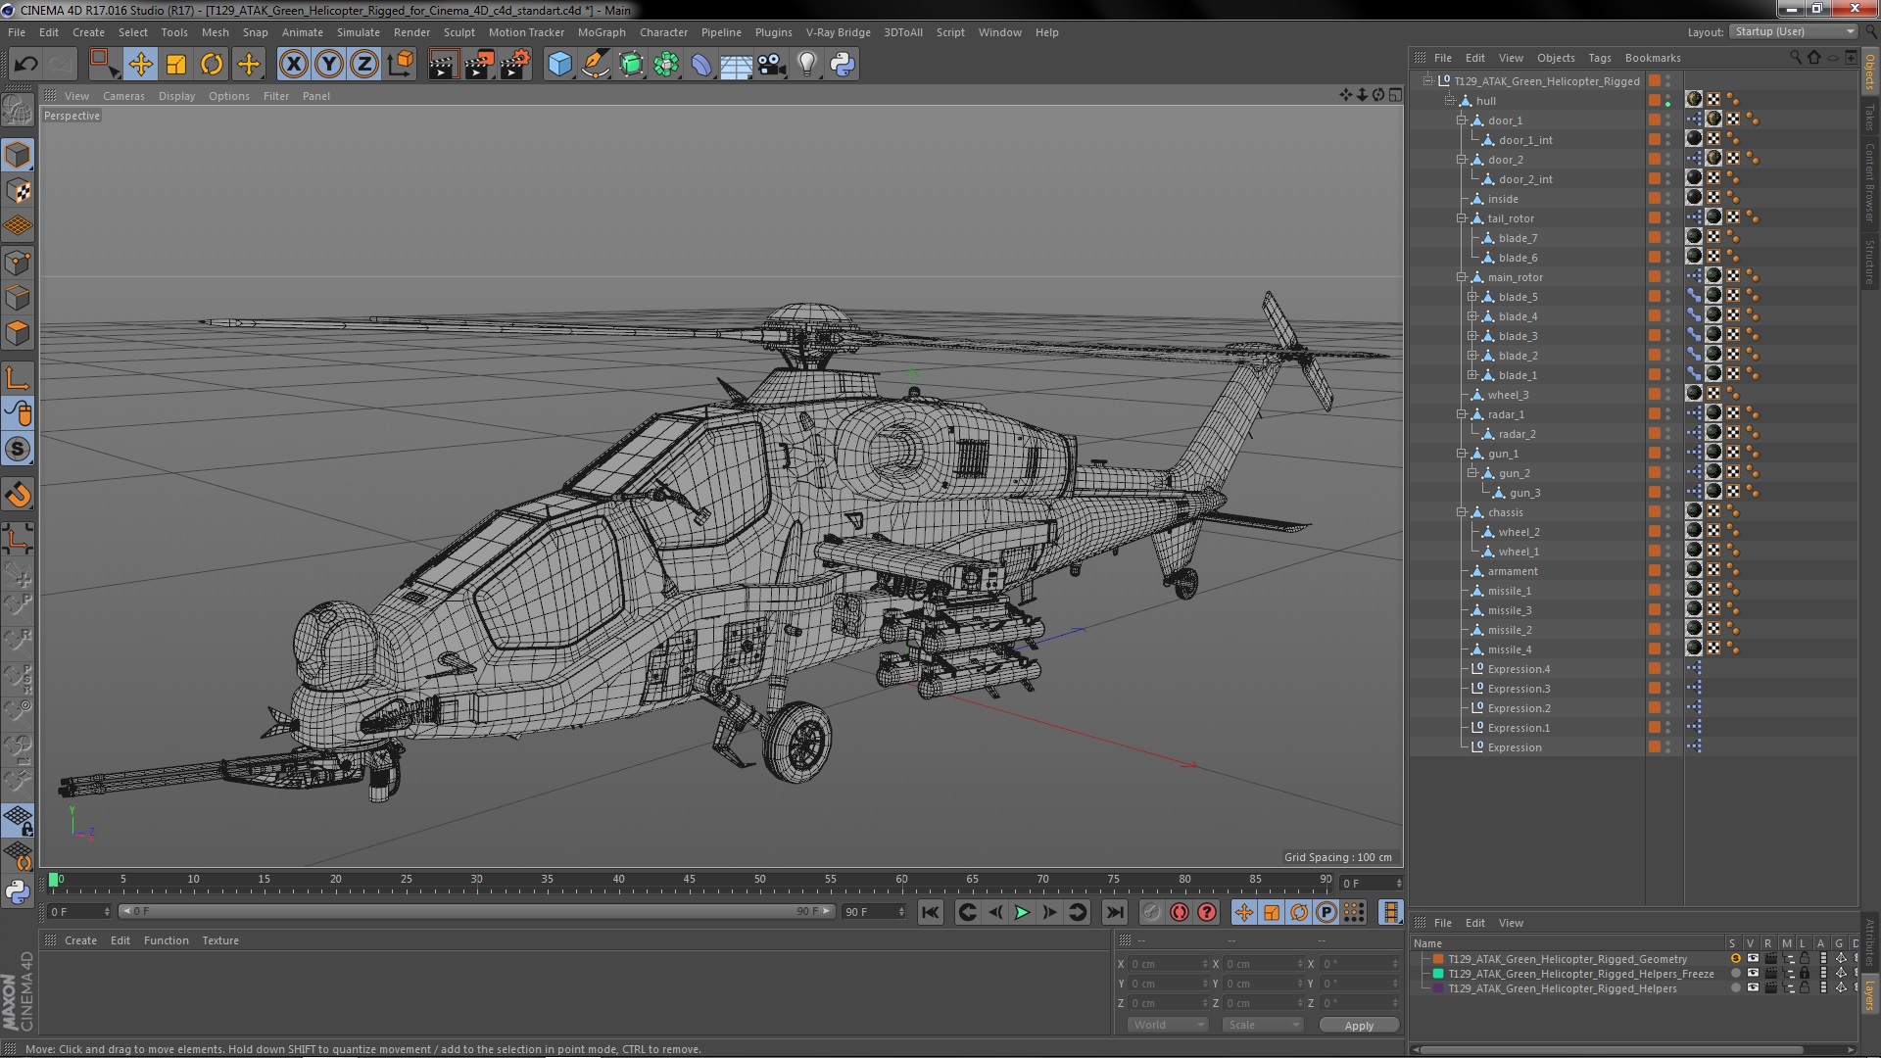This screenshot has width=1881, height=1058.
Task: Toggle Solo for the Geometry layer
Action: tap(1735, 959)
